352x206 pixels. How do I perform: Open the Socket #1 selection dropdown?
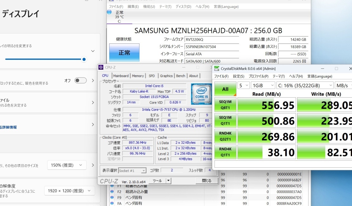pyautogui.click(x=132, y=171)
